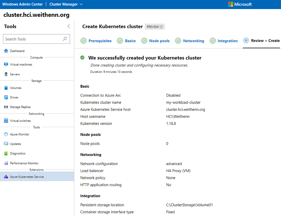Image resolution: width=281 pixels, height=216 pixels.
Task: Expand the Cluster Manager dropdown
Action: pos(81,4)
